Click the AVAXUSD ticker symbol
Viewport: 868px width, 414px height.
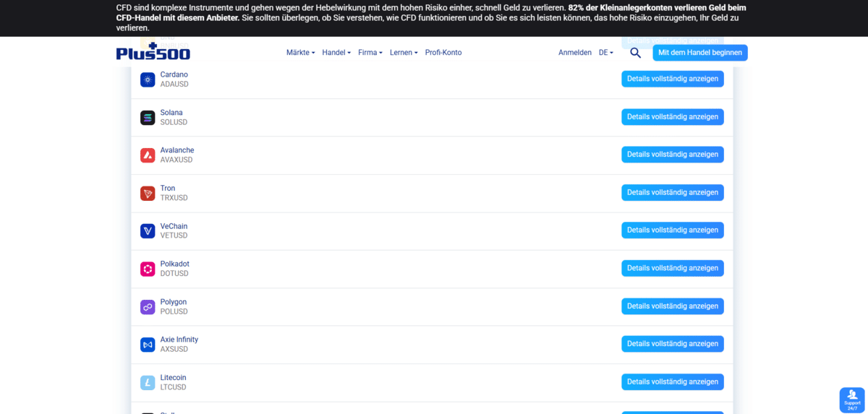tap(176, 160)
